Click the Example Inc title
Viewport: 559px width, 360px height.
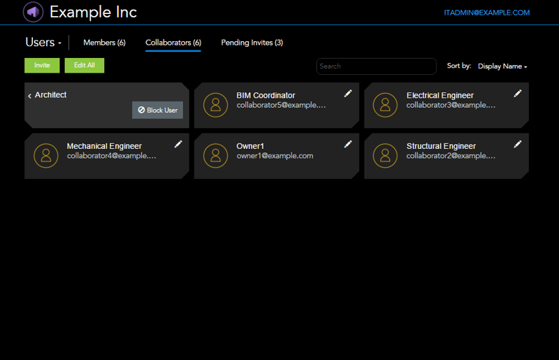93,12
